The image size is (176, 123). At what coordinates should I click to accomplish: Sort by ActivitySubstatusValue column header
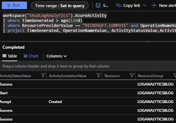pyautogui.click(x=67, y=76)
